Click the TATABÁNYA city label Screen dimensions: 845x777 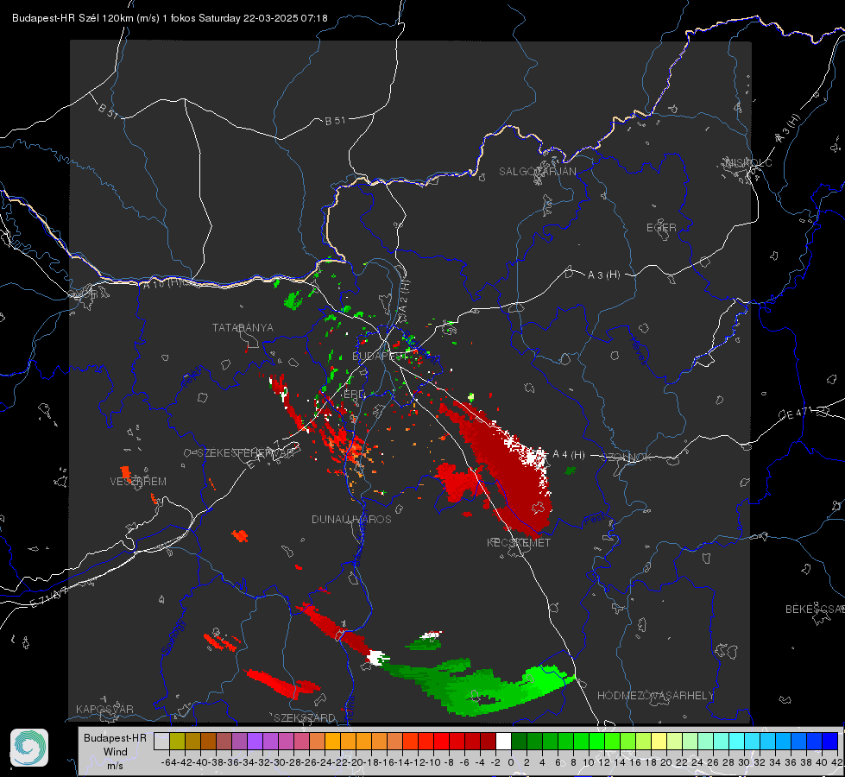[243, 327]
